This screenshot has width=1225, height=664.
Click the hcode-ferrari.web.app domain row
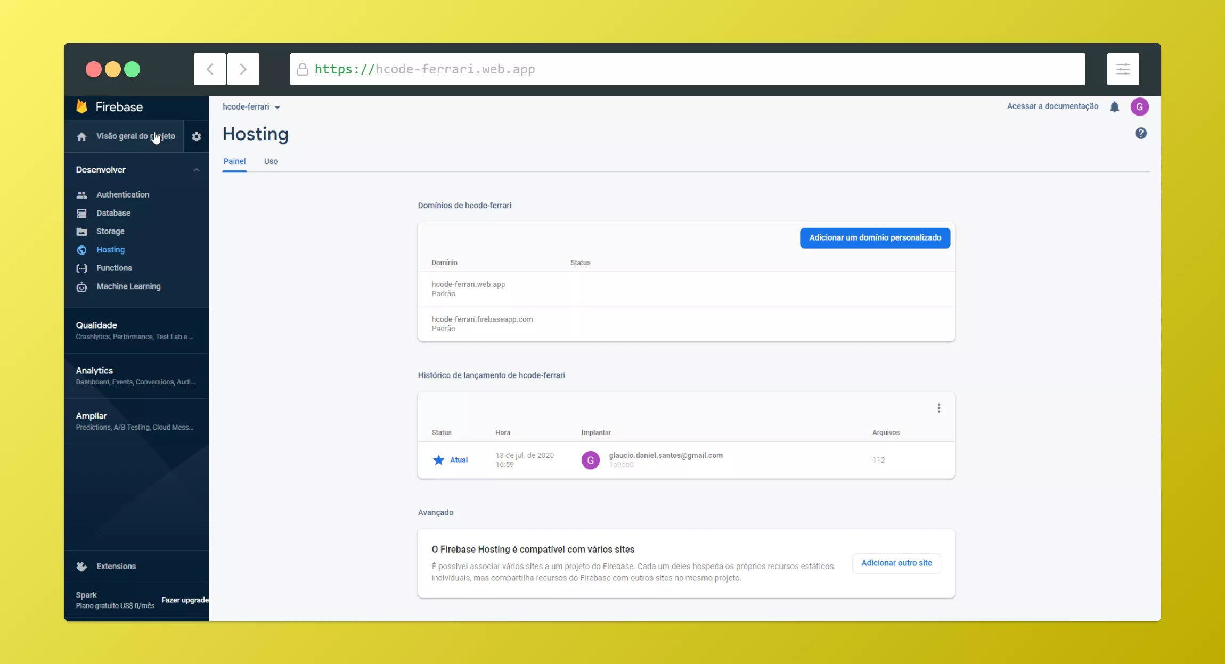tap(686, 289)
